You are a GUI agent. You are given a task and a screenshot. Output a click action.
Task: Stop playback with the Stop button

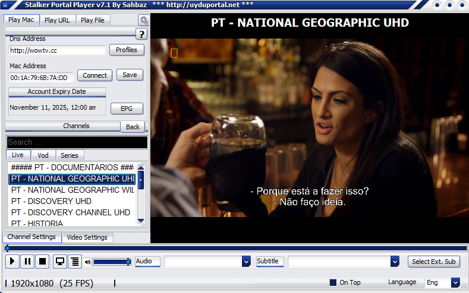click(43, 262)
